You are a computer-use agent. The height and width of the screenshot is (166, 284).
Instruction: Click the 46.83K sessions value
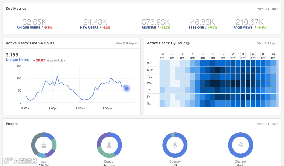[x=203, y=22]
